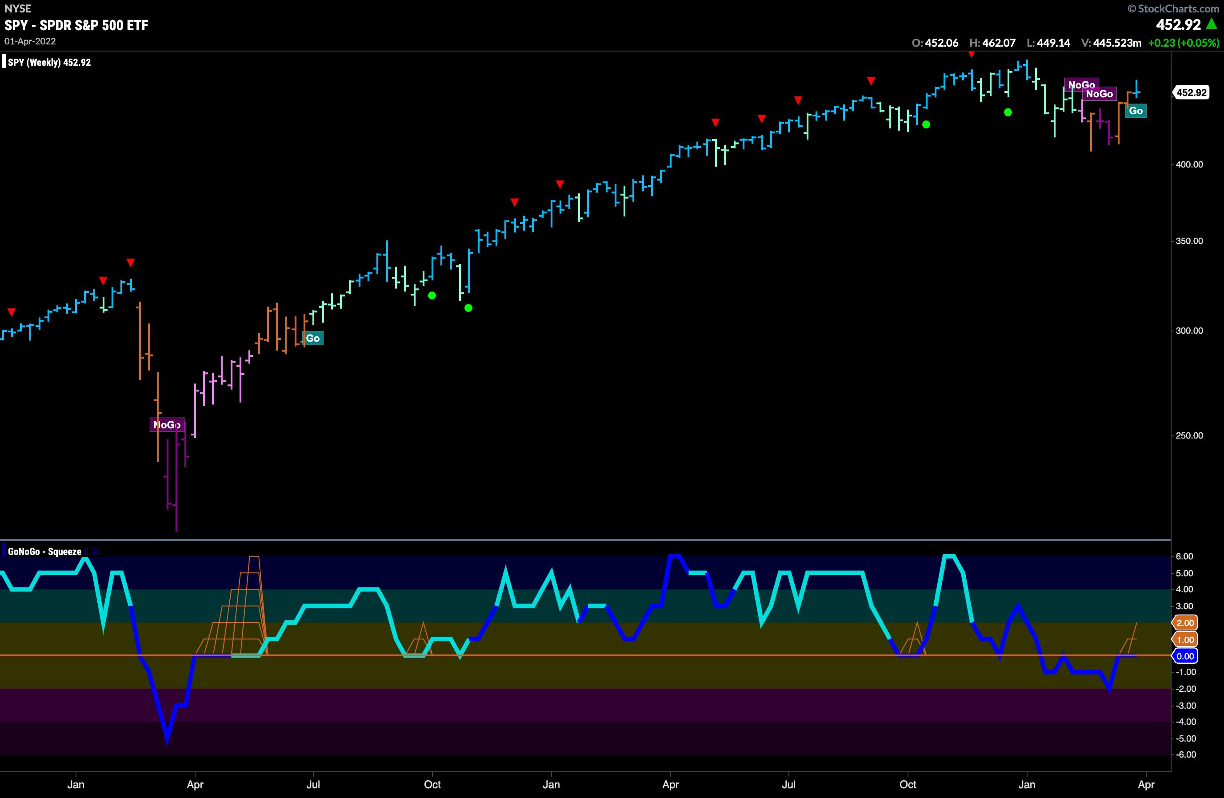Click the green dot marker near December 2021
Screen dimensions: 1224x798
point(1008,112)
